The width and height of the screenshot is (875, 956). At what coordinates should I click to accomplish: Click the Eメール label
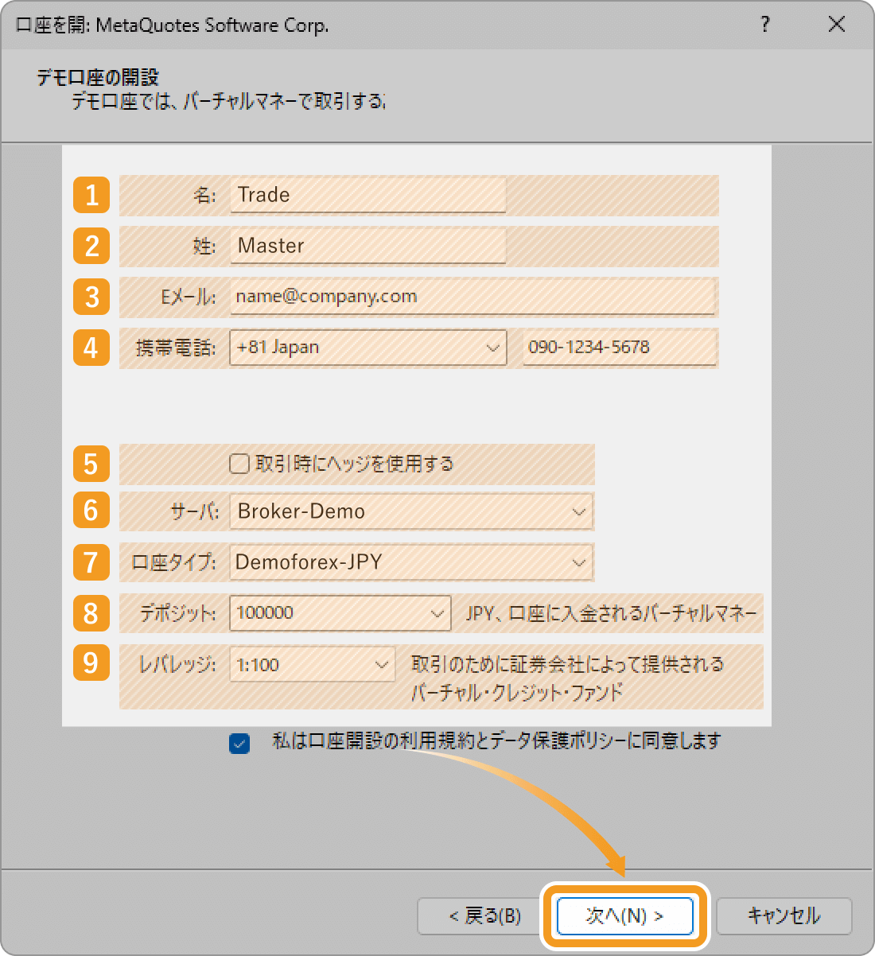pyautogui.click(x=188, y=297)
